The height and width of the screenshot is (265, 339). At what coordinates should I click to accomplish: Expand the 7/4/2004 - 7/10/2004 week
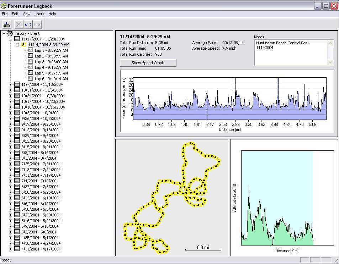pyautogui.click(x=10, y=181)
